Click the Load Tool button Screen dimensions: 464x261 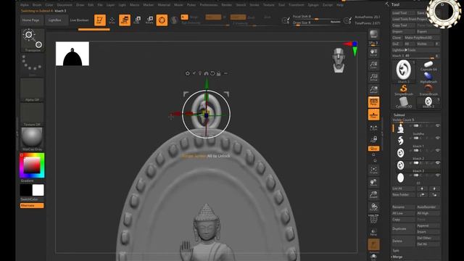click(x=403, y=13)
